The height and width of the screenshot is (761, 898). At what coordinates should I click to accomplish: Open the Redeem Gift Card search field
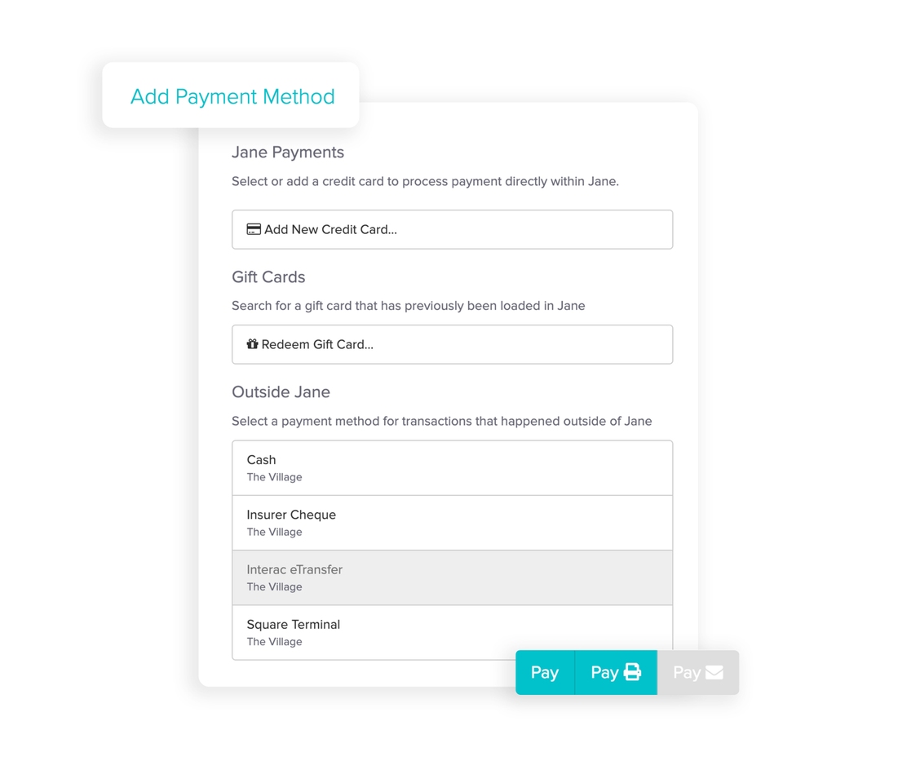tap(452, 343)
